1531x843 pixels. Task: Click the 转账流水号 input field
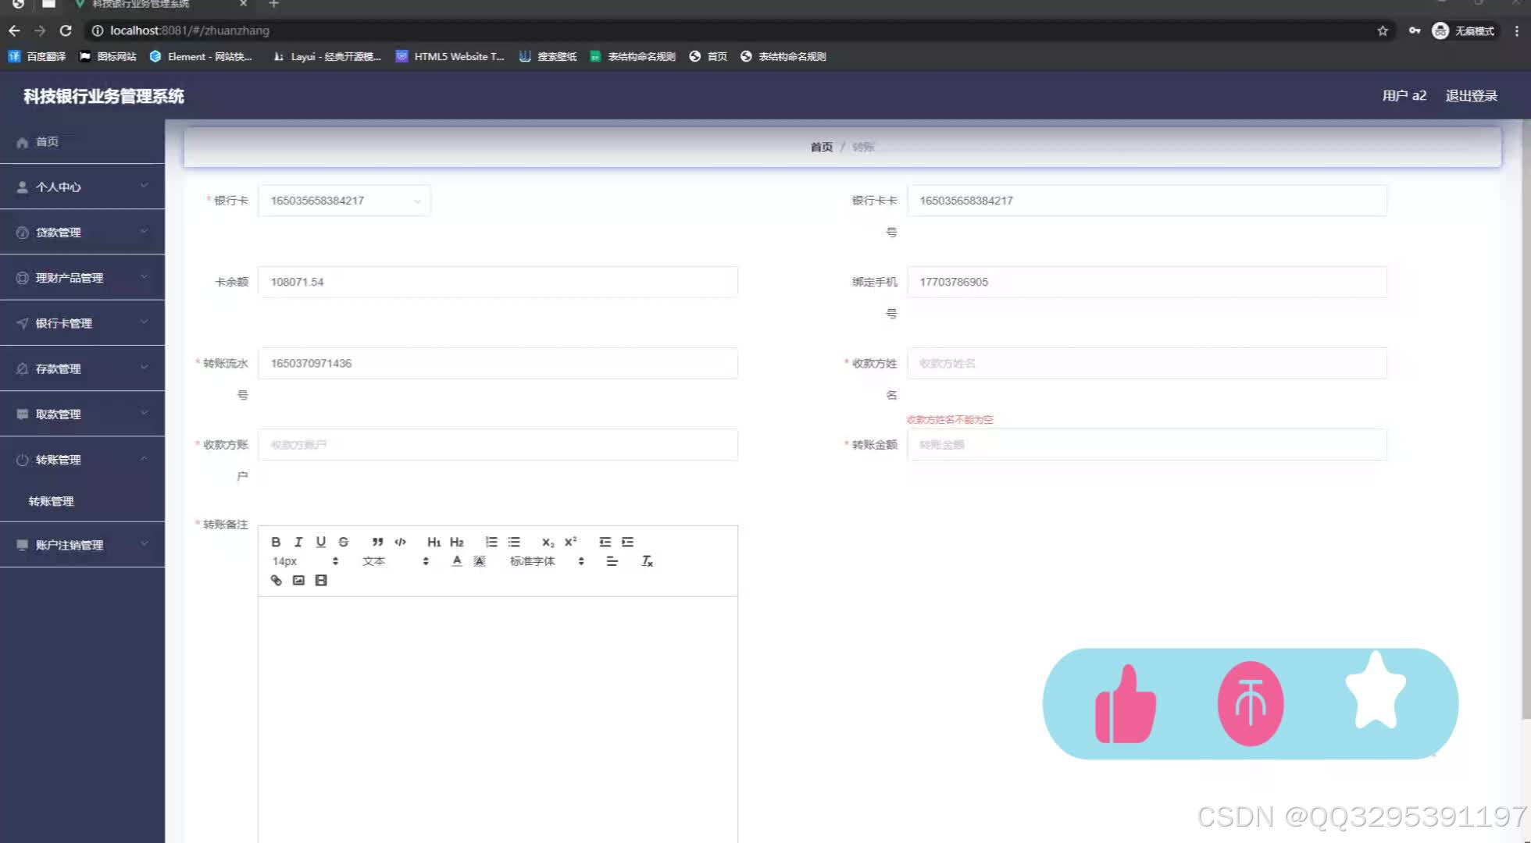[x=498, y=363]
